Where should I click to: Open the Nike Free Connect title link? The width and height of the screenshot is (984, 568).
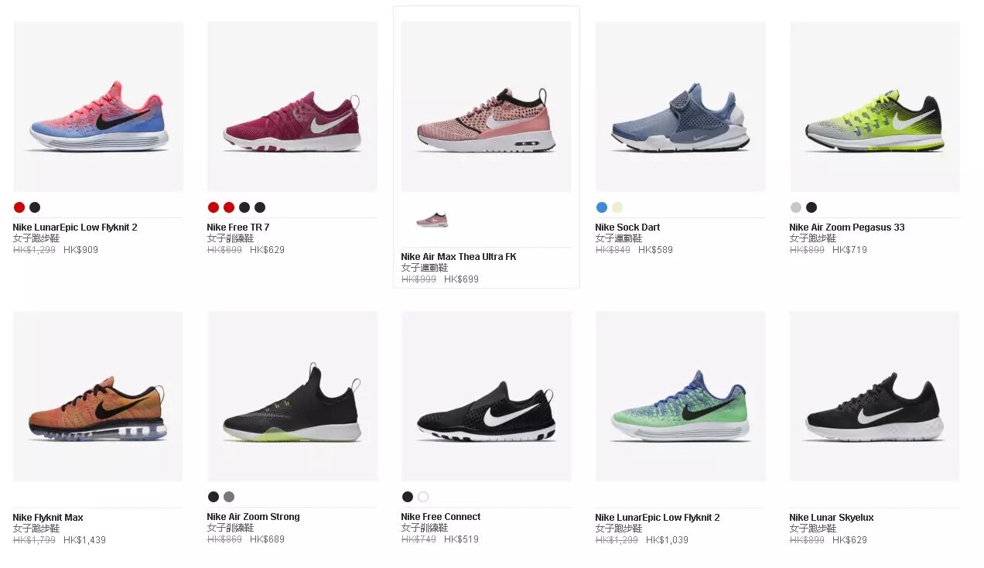pos(441,517)
